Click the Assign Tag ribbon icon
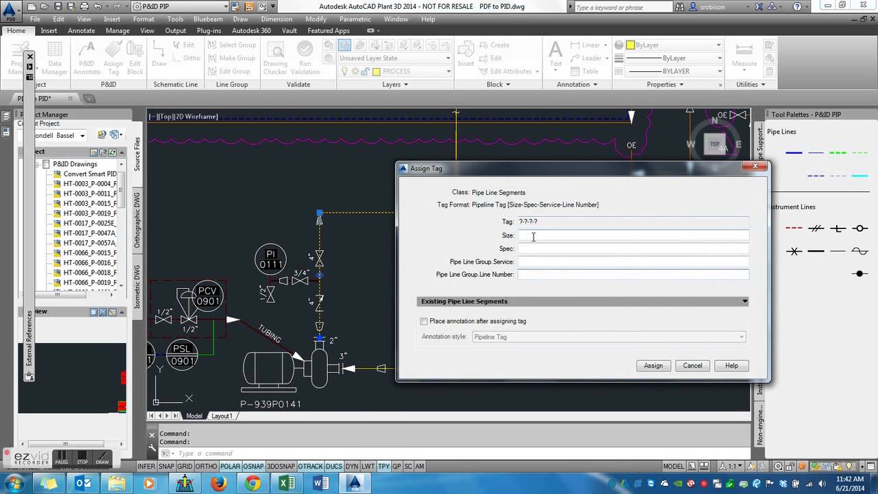This screenshot has width=878, height=494. [113, 58]
